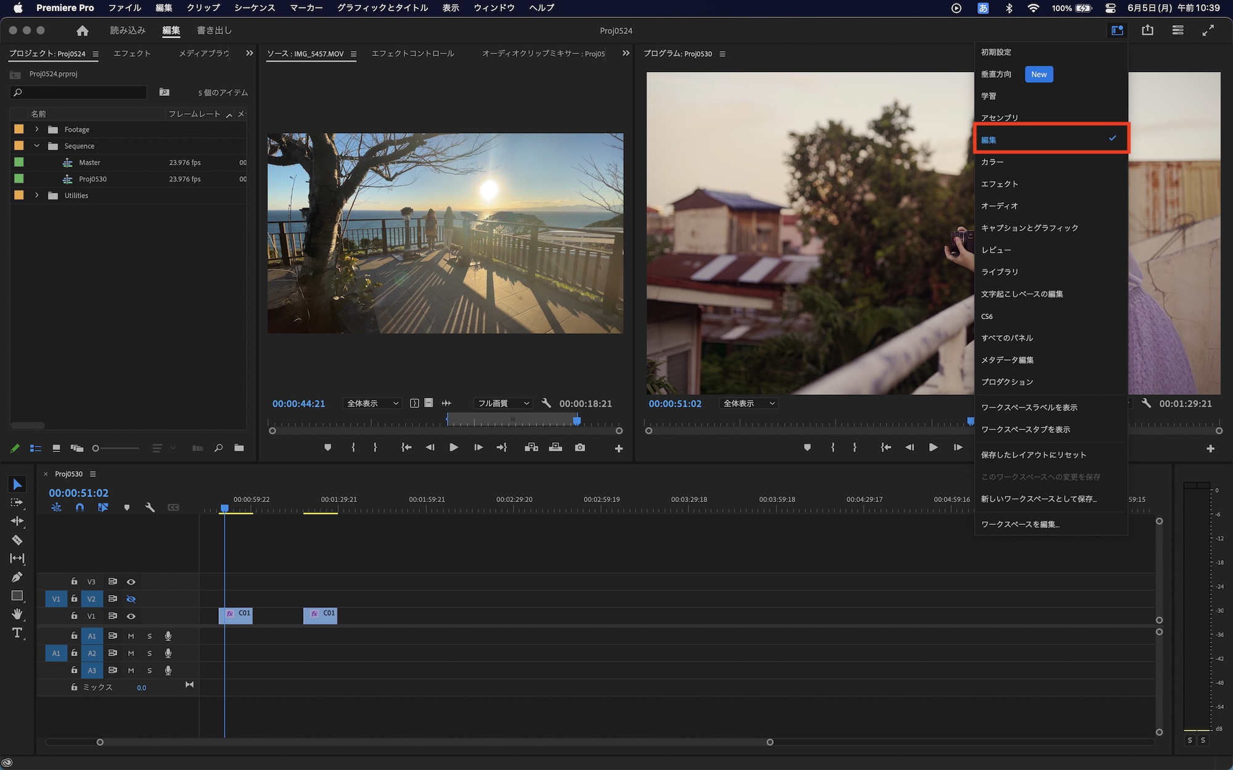1233x770 pixels.
Task: Toggle V2 track output eye icon
Action: (x=131, y=599)
